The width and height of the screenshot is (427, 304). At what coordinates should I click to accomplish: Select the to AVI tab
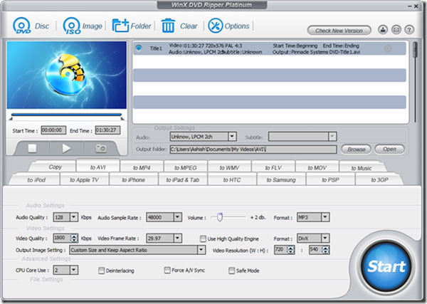click(97, 167)
